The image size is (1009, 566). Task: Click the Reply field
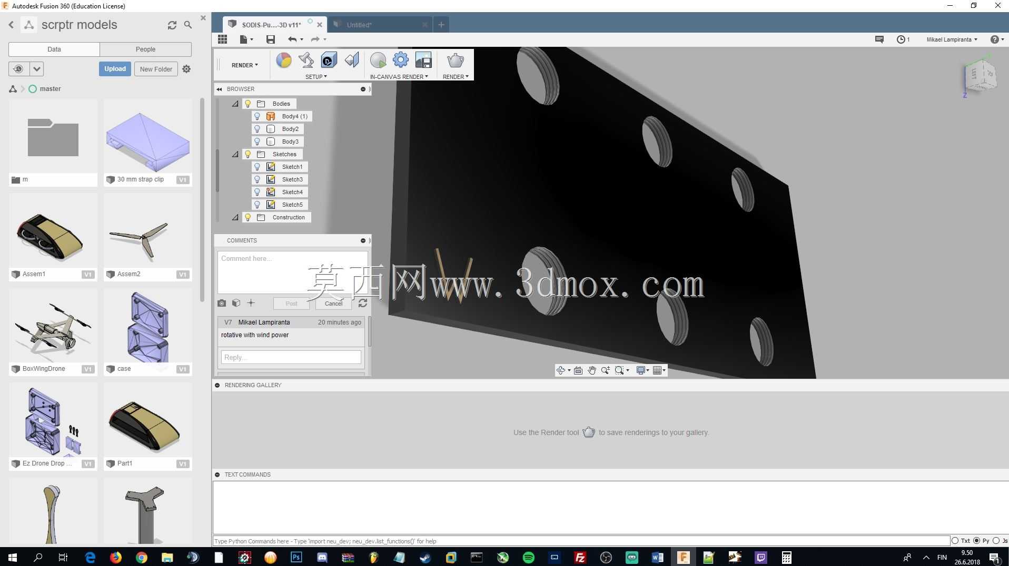pos(291,357)
